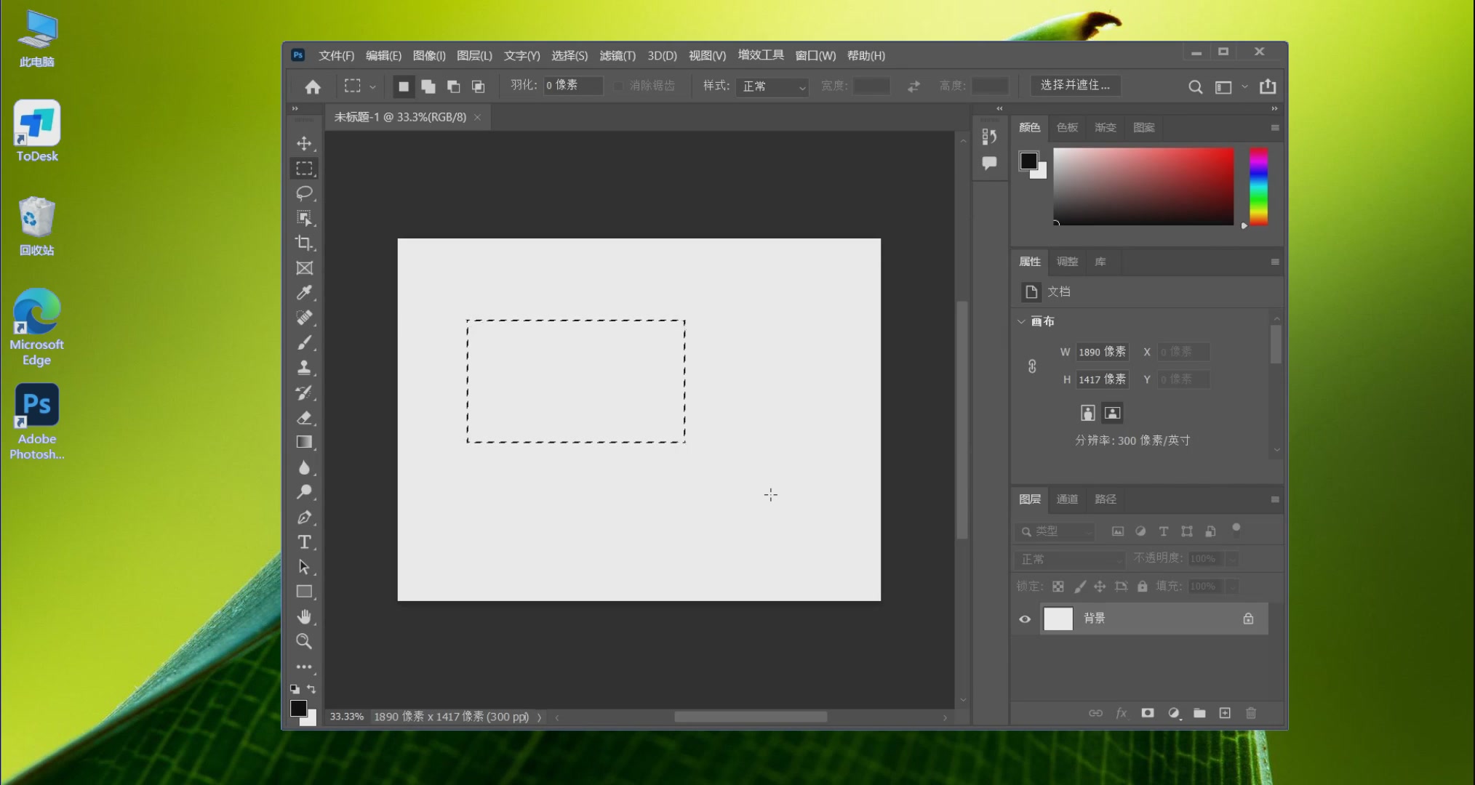This screenshot has height=785, width=1475.
Task: Select the Eraser tool
Action: pos(304,417)
